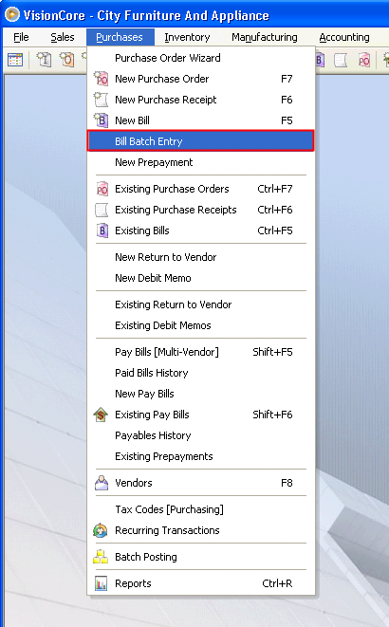Open Existing Purchase Orders
The image size is (389, 627).
pyautogui.click(x=201, y=189)
